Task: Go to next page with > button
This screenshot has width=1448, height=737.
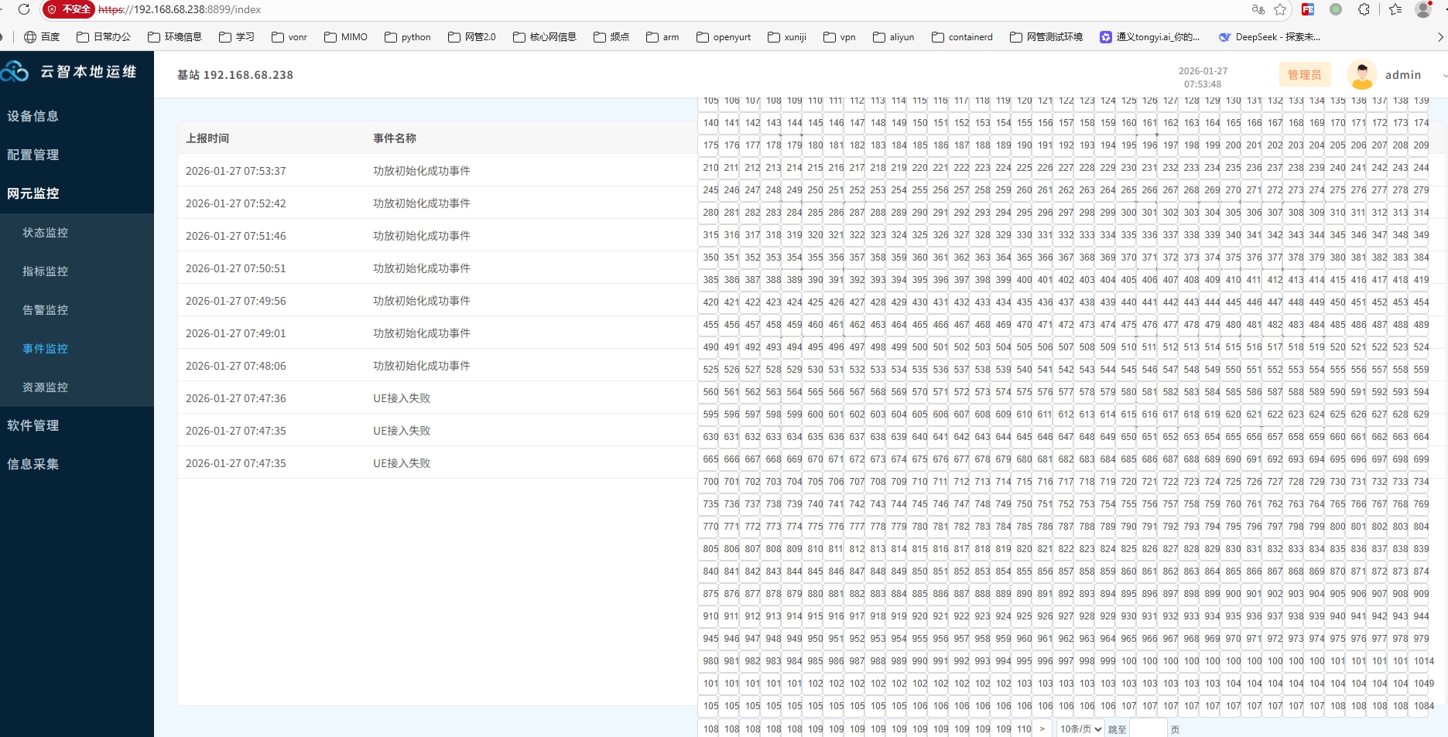Action: [1042, 729]
